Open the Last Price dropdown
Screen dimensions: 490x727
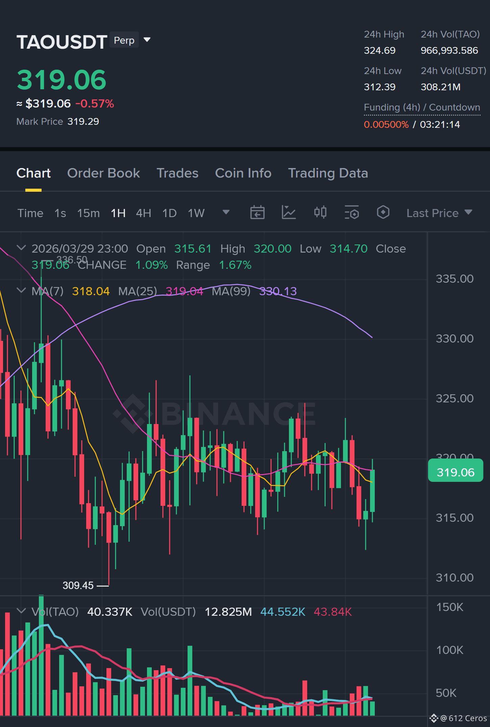click(x=439, y=213)
